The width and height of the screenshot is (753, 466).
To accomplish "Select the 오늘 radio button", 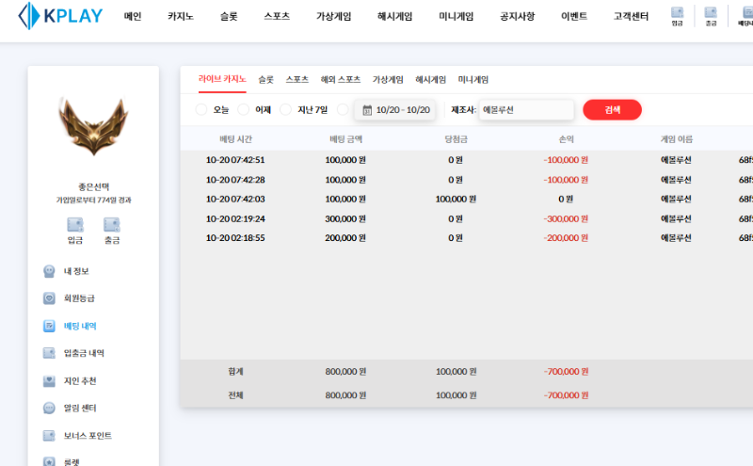I will (x=201, y=110).
